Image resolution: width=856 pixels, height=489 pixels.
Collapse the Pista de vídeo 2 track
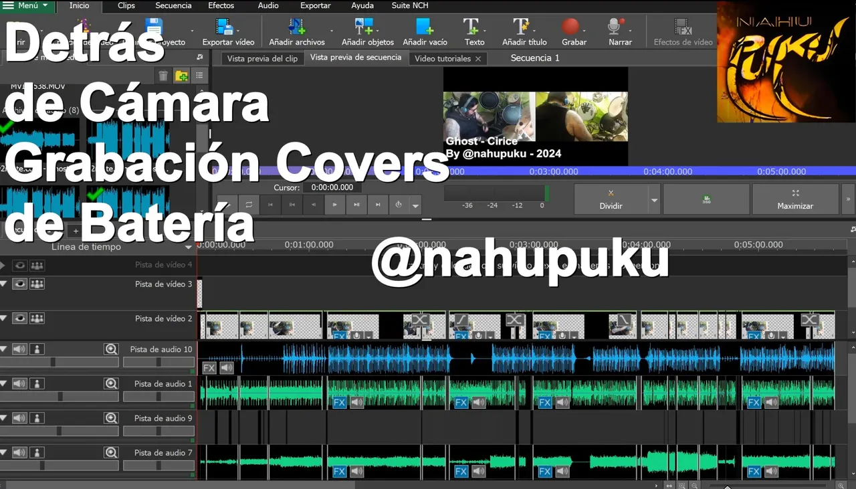click(3, 318)
